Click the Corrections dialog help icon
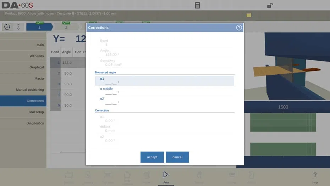Image resolution: width=330 pixels, height=186 pixels. pyautogui.click(x=239, y=28)
